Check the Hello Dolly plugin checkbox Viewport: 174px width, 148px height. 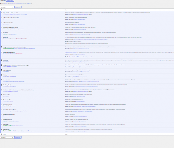coord(2,60)
